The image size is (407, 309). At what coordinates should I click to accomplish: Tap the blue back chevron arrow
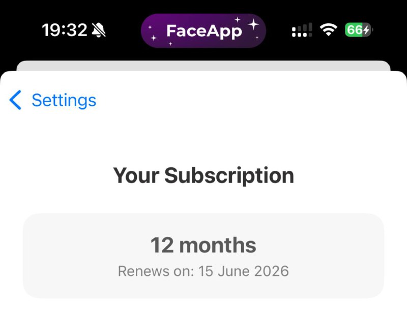tap(16, 100)
